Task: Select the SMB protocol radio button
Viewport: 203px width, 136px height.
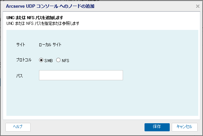Action: 41,60
